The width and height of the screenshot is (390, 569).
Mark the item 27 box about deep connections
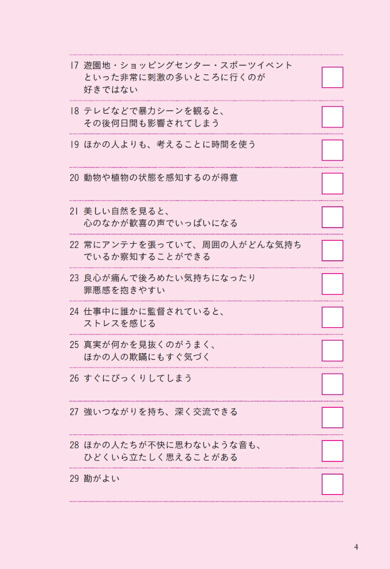332,417
